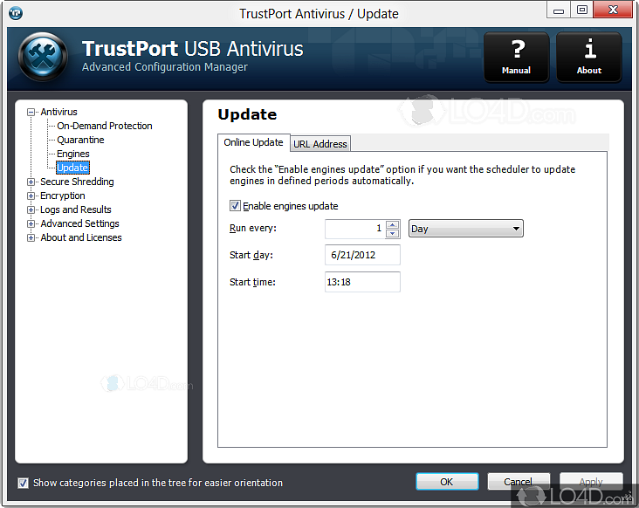Confirm with the OK button
Screen dimensions: 639x508
(x=447, y=482)
